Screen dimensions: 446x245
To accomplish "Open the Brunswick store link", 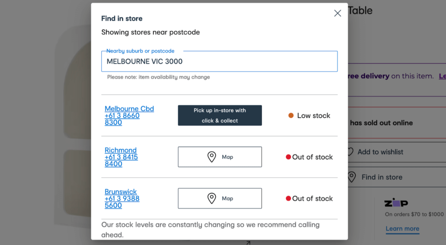I will (x=121, y=192).
